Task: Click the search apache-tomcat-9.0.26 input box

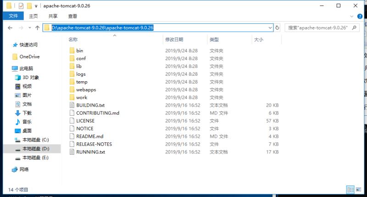Action: pos(317,28)
